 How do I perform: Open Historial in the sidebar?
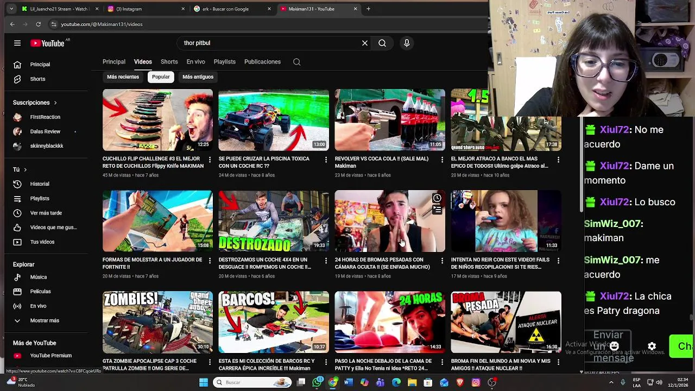click(x=46, y=184)
